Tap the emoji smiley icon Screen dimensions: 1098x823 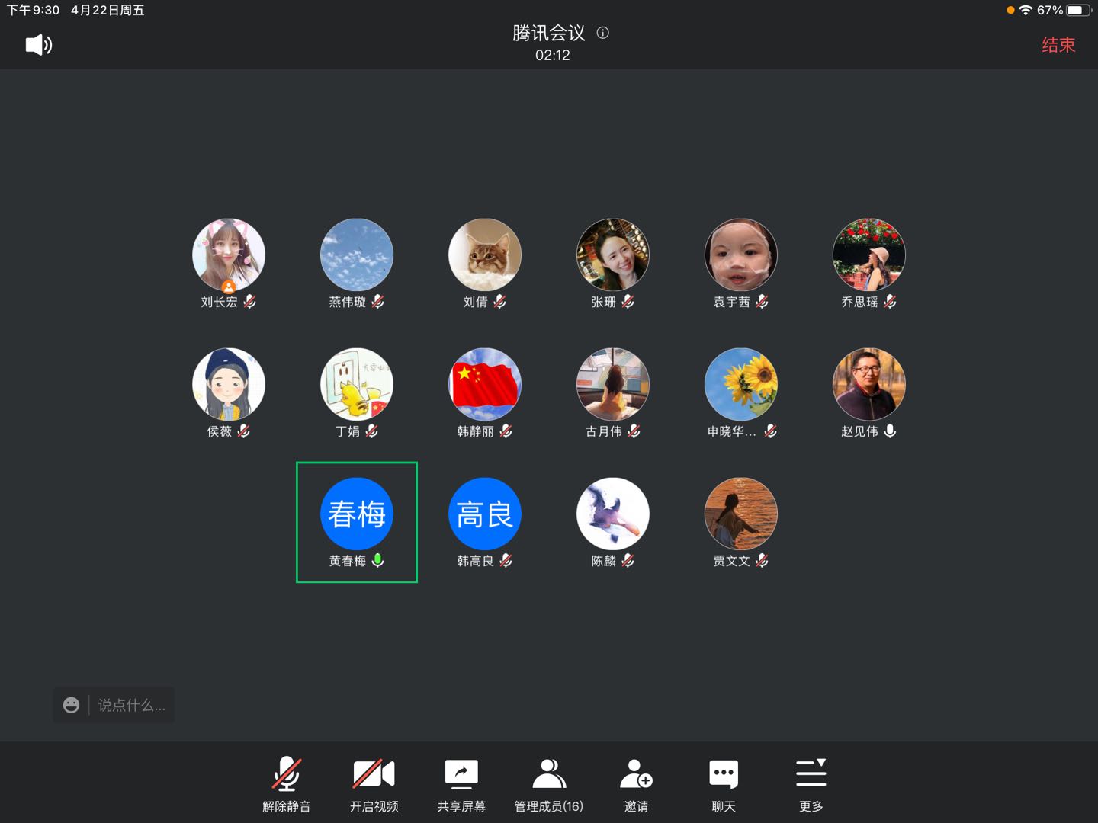click(x=71, y=706)
